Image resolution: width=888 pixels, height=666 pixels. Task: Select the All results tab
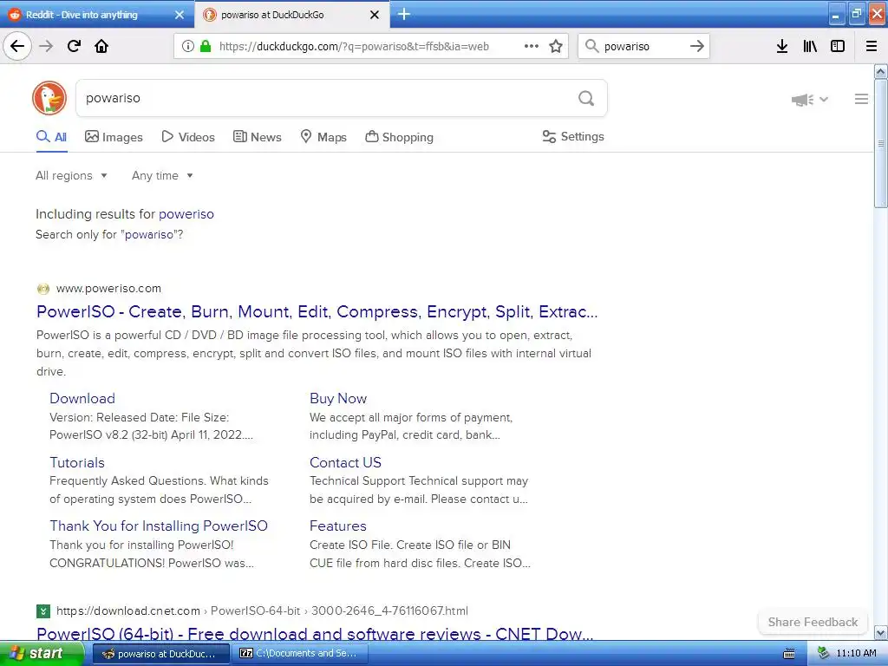(51, 137)
